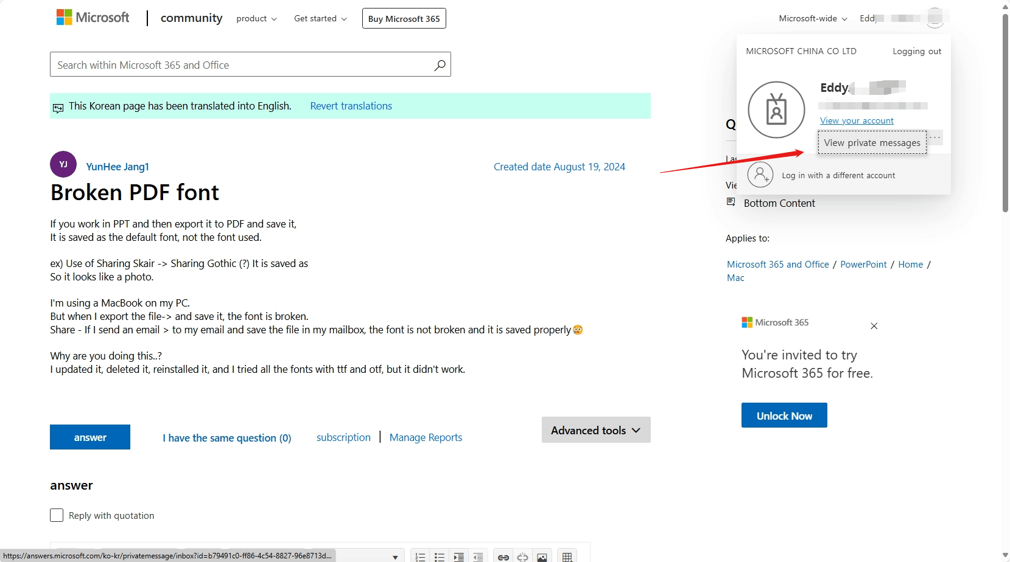Choose Log in with a different account
Viewport: 1010px width, 562px height.
(x=838, y=175)
